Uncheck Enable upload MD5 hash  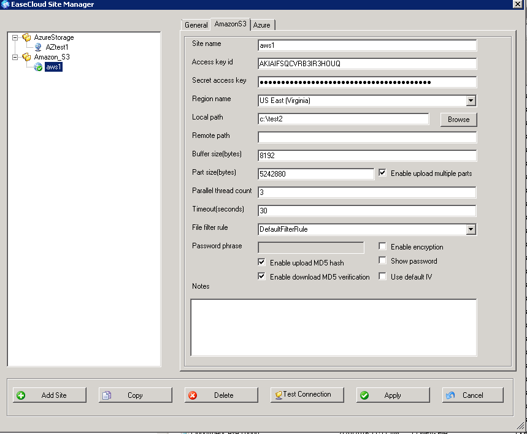click(x=261, y=262)
